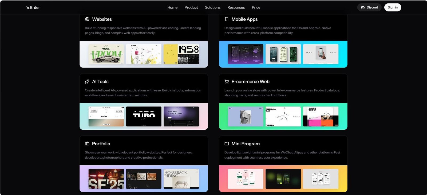Open the Resources navigation menu
Viewport: 427px width, 195px height.
236,7
